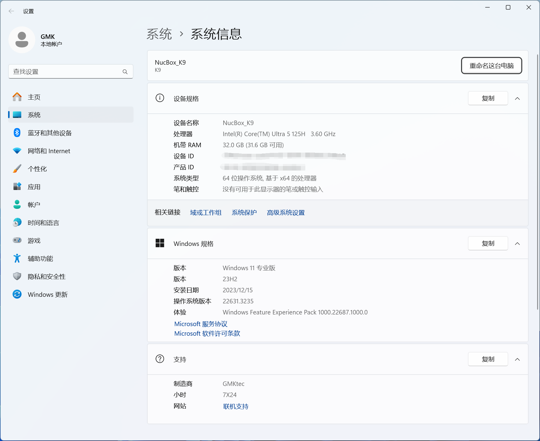Collapse the Windows 规格 section
Screen dimensions: 540x441
[517, 244]
